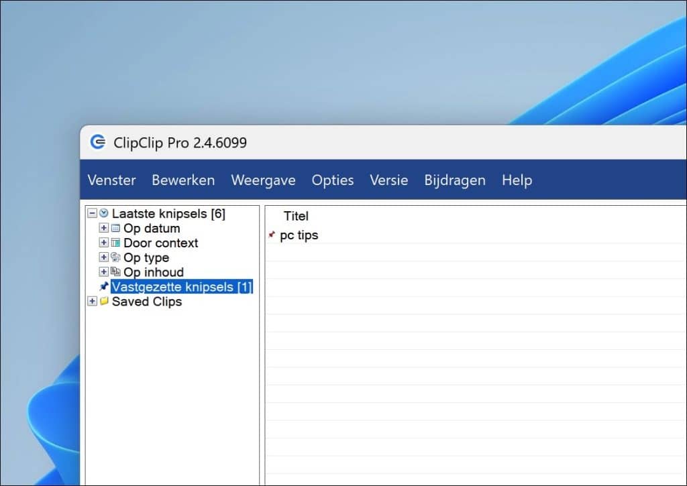Open the Opties menu
The image size is (687, 486).
[333, 180]
